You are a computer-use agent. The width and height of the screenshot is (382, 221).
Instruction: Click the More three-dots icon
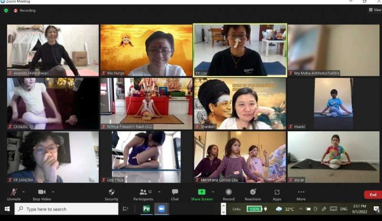[301, 192]
